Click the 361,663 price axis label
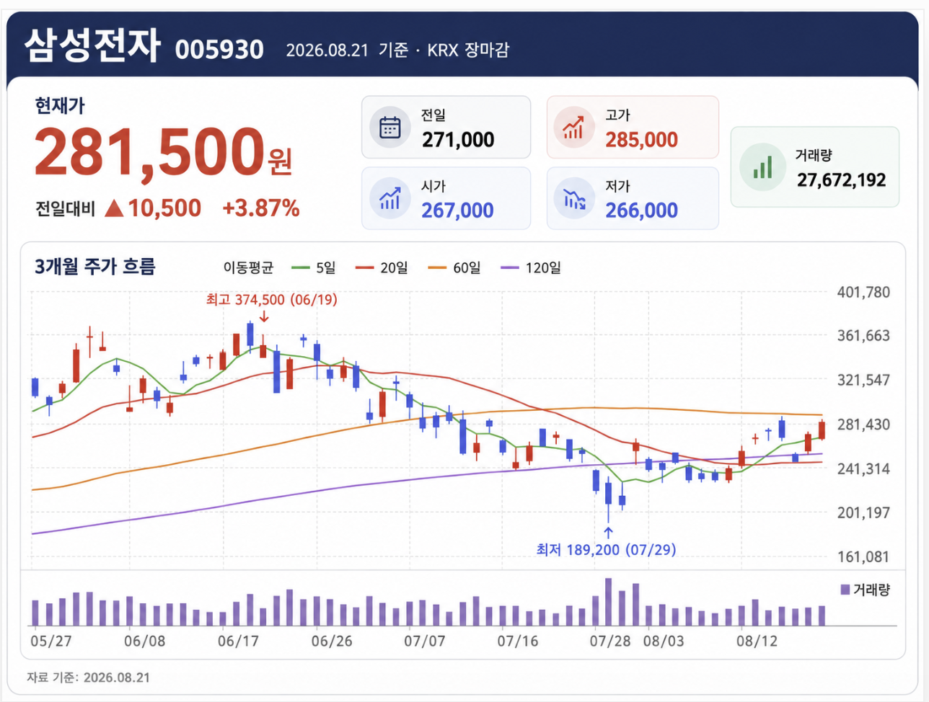 [x=863, y=335]
